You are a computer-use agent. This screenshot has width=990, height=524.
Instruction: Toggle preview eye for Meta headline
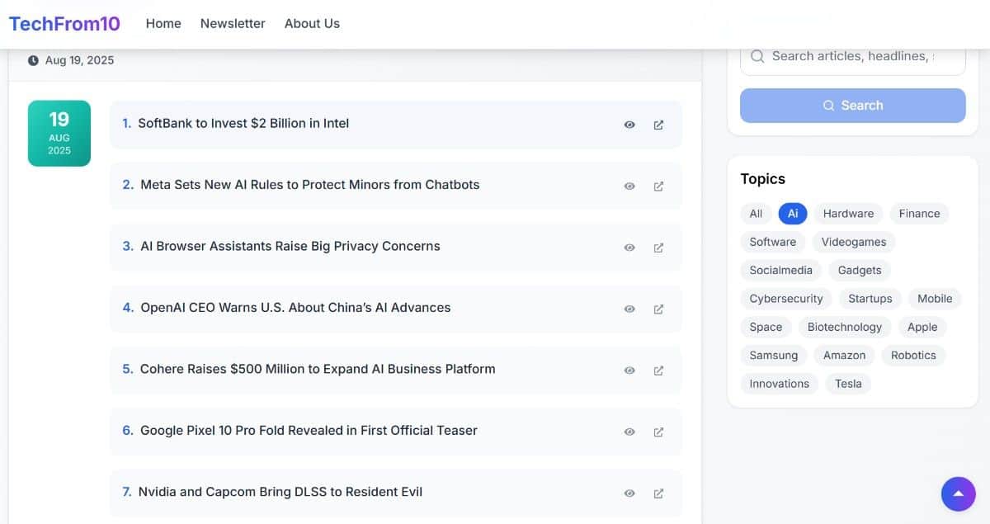tap(629, 186)
